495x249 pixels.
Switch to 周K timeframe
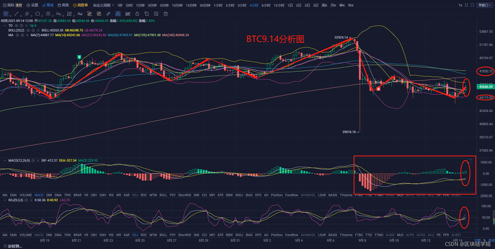pos(325,5)
